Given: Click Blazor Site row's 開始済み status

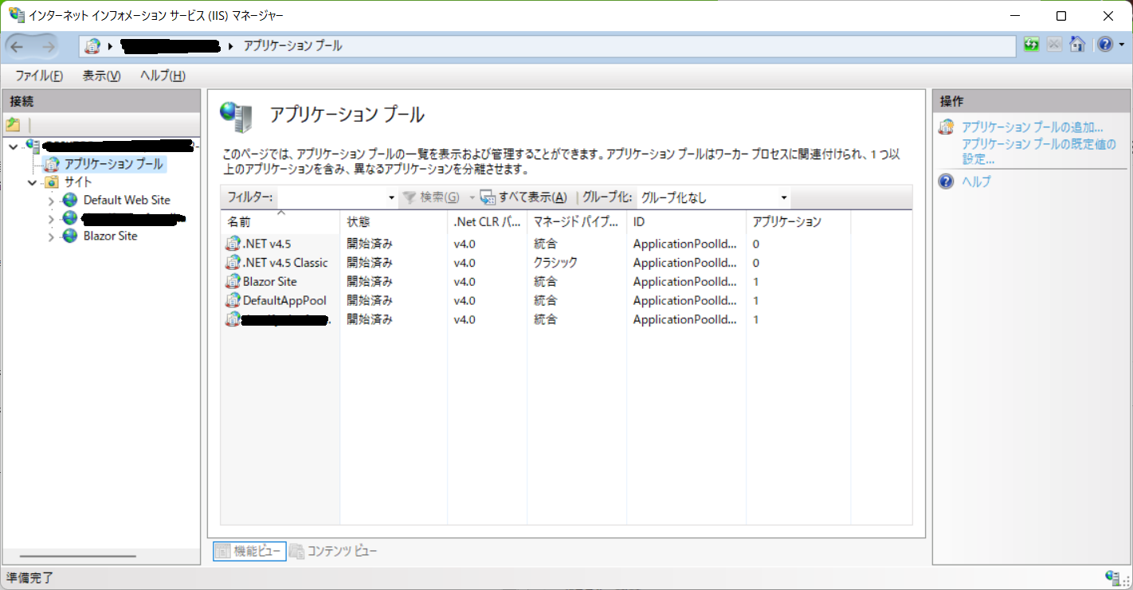Looking at the screenshot, I should 370,282.
